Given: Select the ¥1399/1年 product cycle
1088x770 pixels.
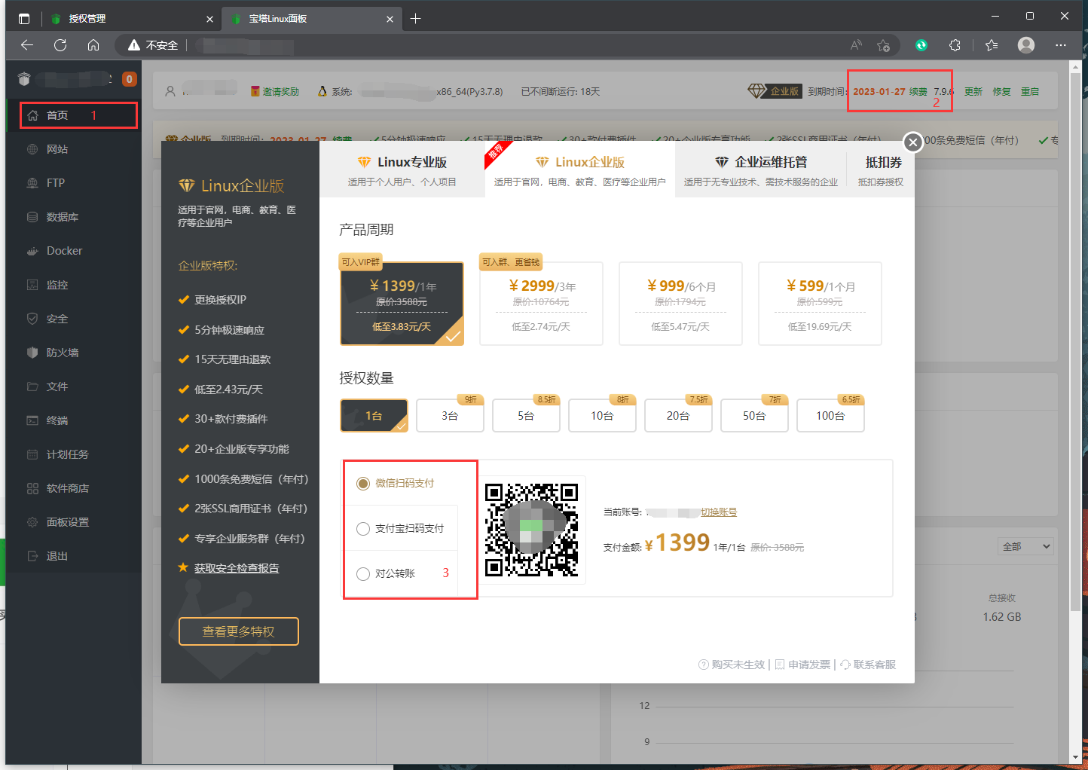Looking at the screenshot, I should [x=402, y=304].
